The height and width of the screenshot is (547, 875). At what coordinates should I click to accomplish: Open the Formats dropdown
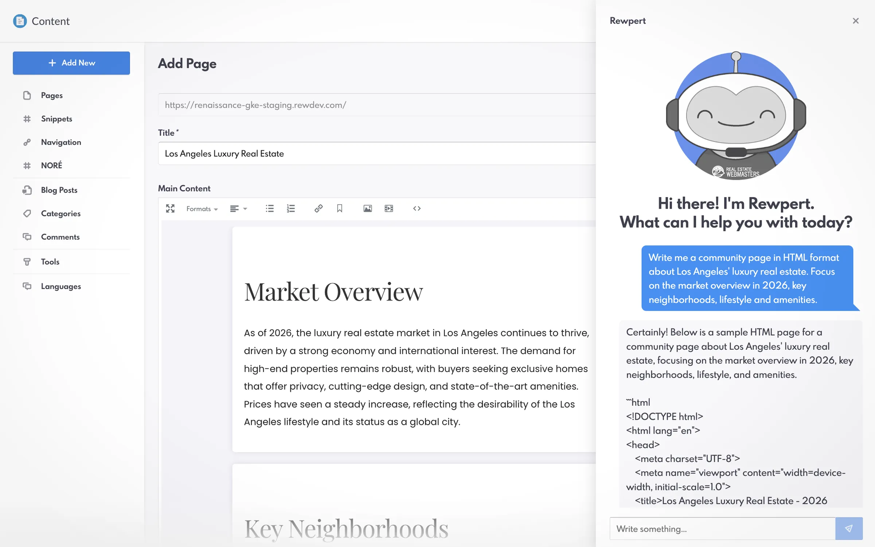point(202,209)
